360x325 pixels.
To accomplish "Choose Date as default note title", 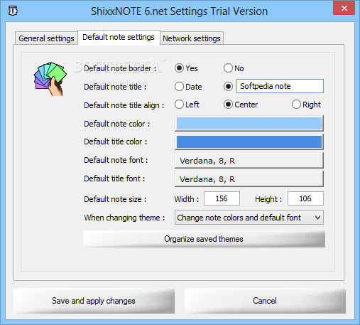I will [188, 87].
